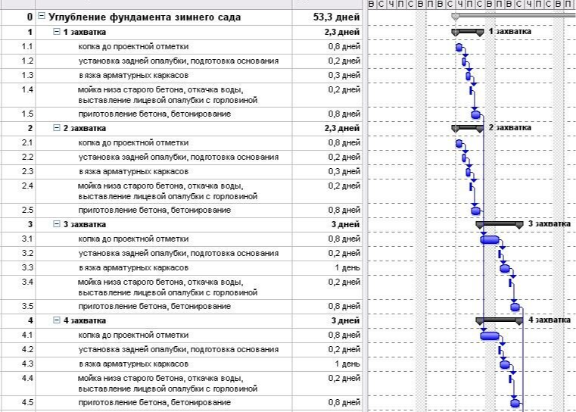Image resolution: width=576 pixels, height=412 pixels.
Task: Select row header with ID 1.1
Action: point(18,47)
